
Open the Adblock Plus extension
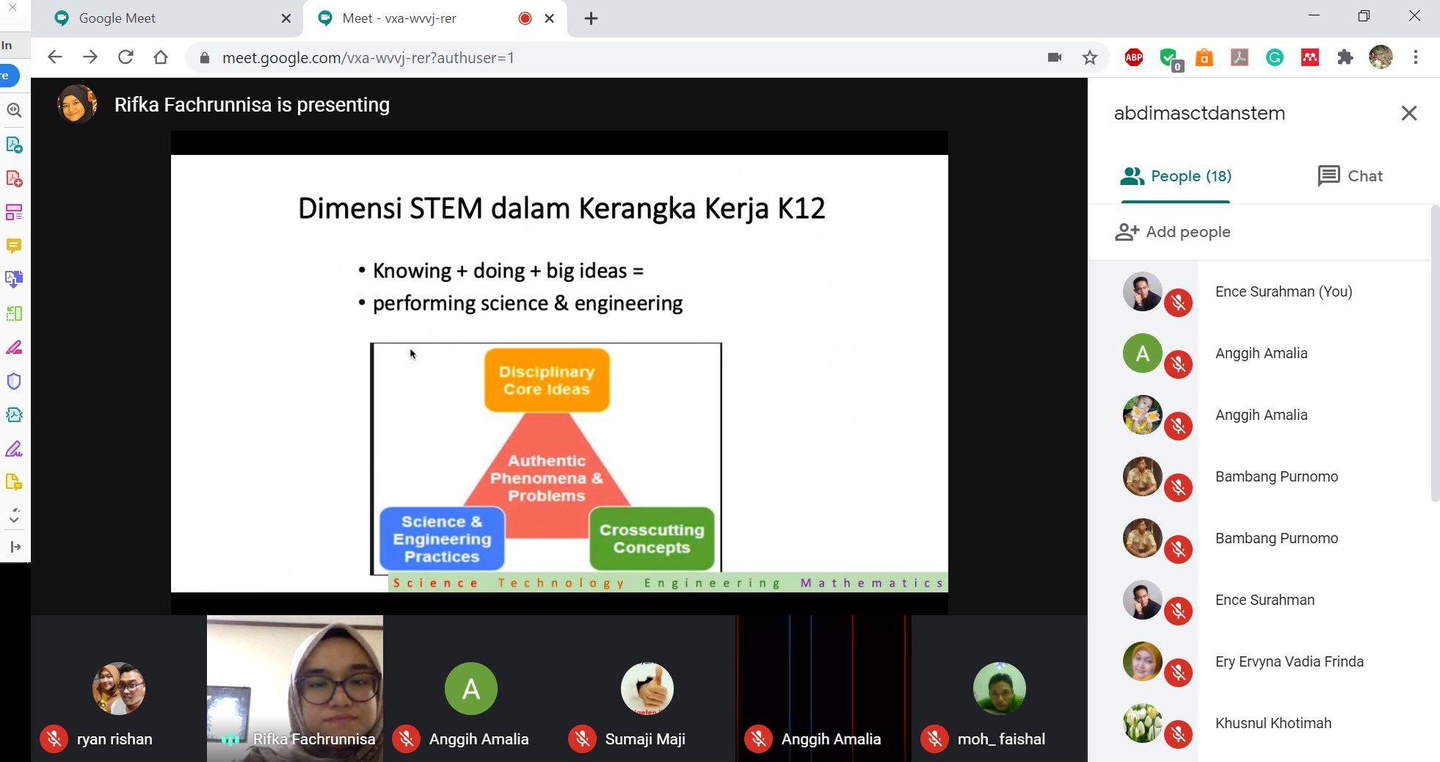pyautogui.click(x=1133, y=57)
